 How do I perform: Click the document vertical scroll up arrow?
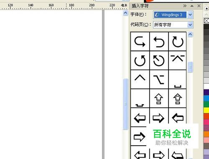tap(125, 13)
